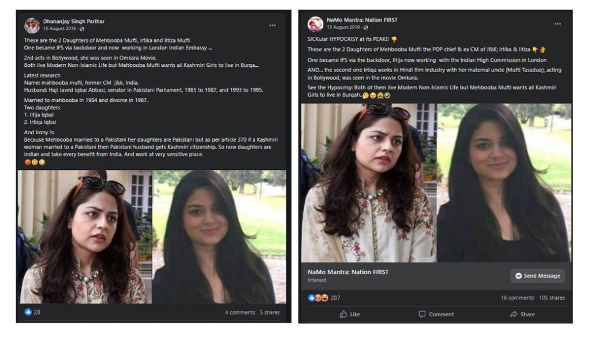Screen dimensions: 591x340
Task: Click the NaMo Mantra page avatar
Action: [315, 24]
